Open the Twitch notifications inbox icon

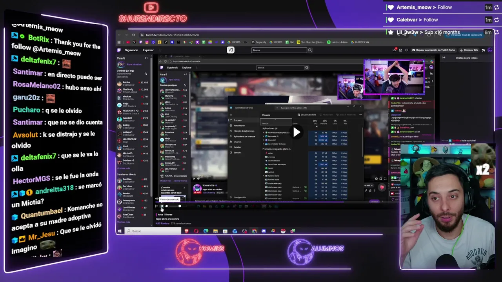400,50
